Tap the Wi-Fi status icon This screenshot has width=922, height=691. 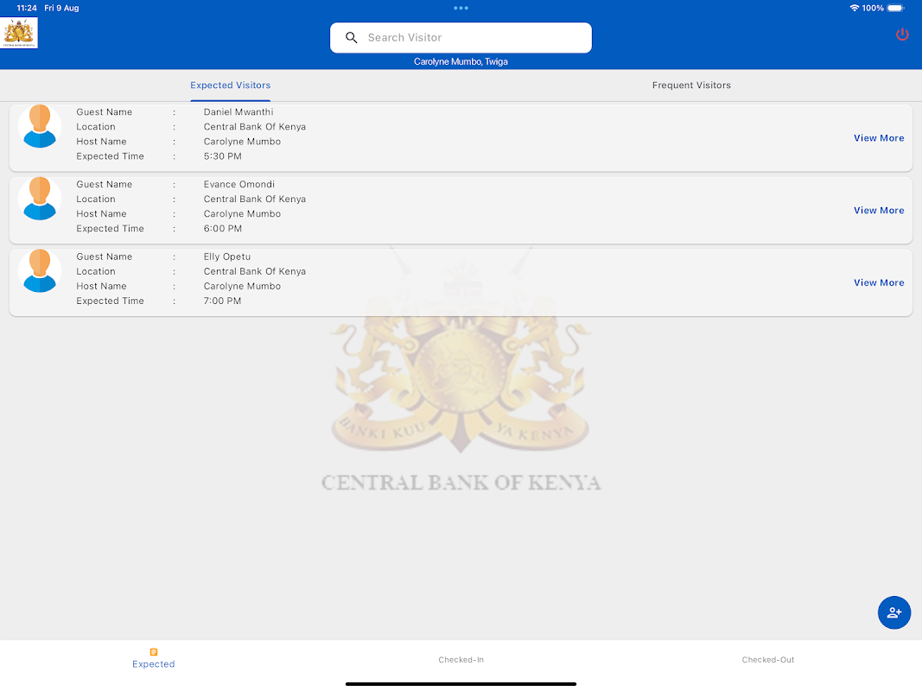[x=855, y=9]
